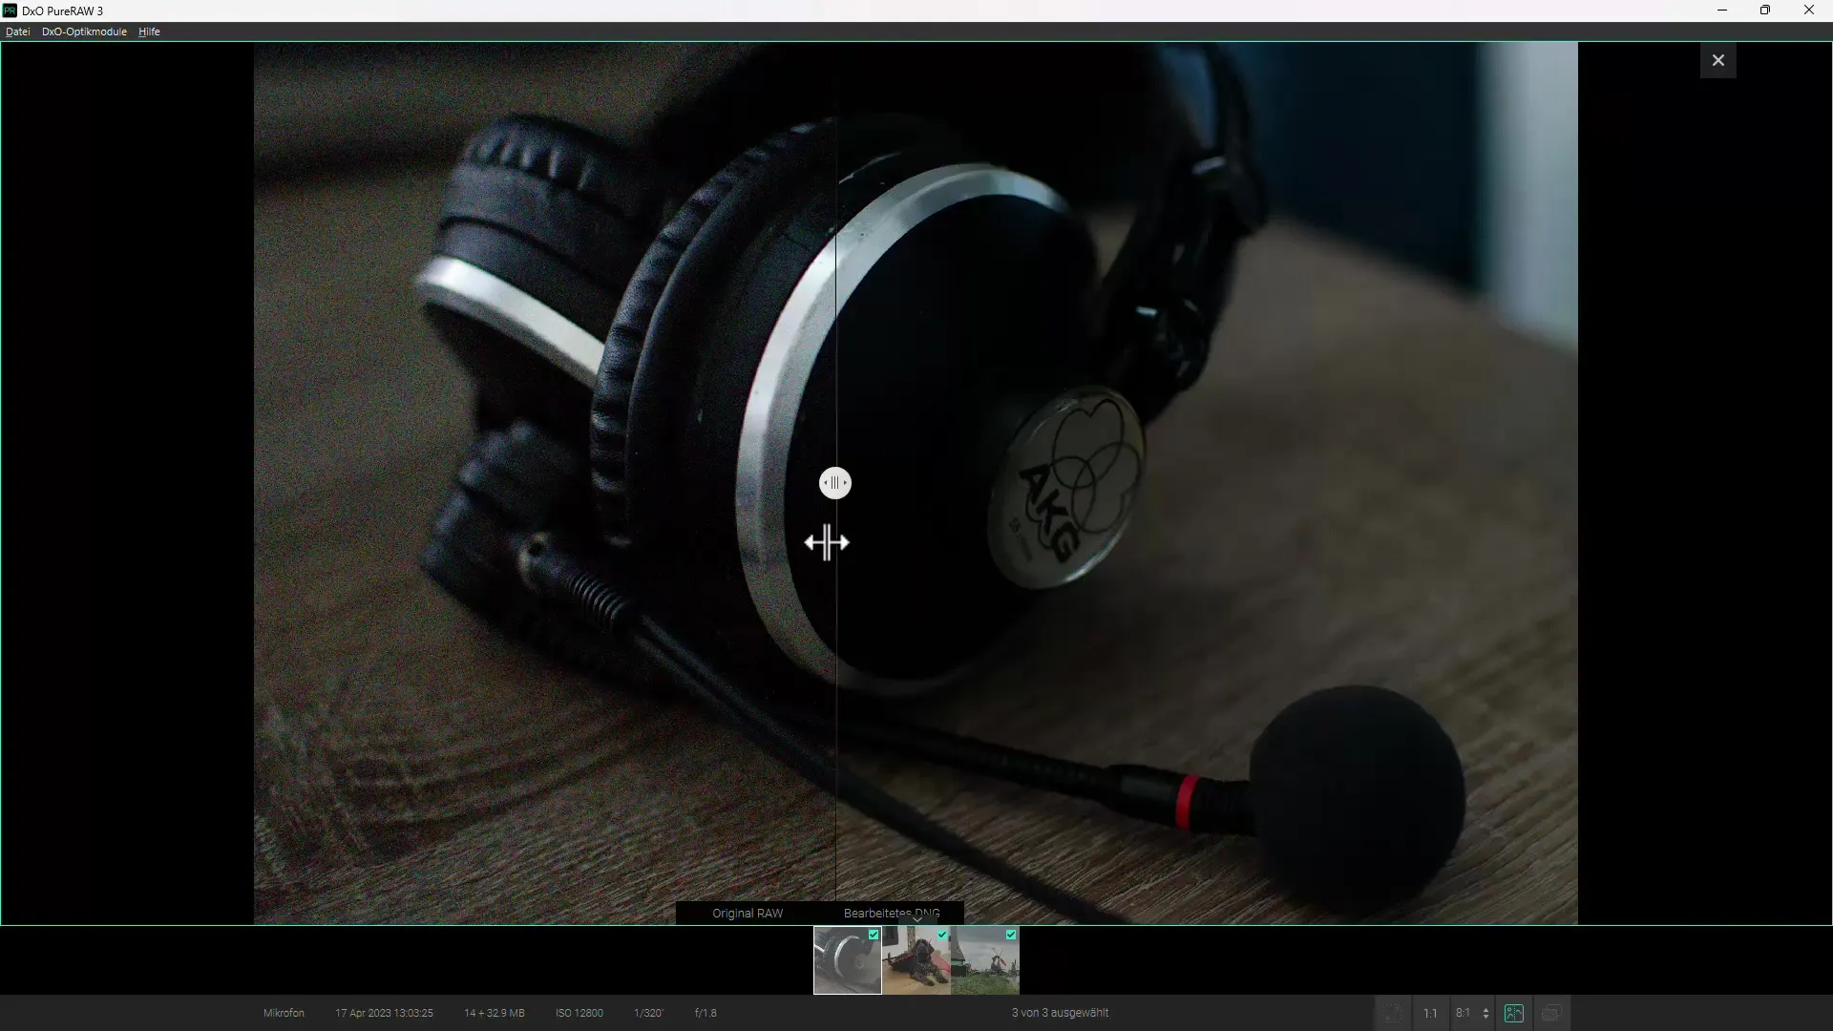Click the date 17 Apr 2023 13:03:25
This screenshot has width=1833, height=1031.
coord(384,1013)
